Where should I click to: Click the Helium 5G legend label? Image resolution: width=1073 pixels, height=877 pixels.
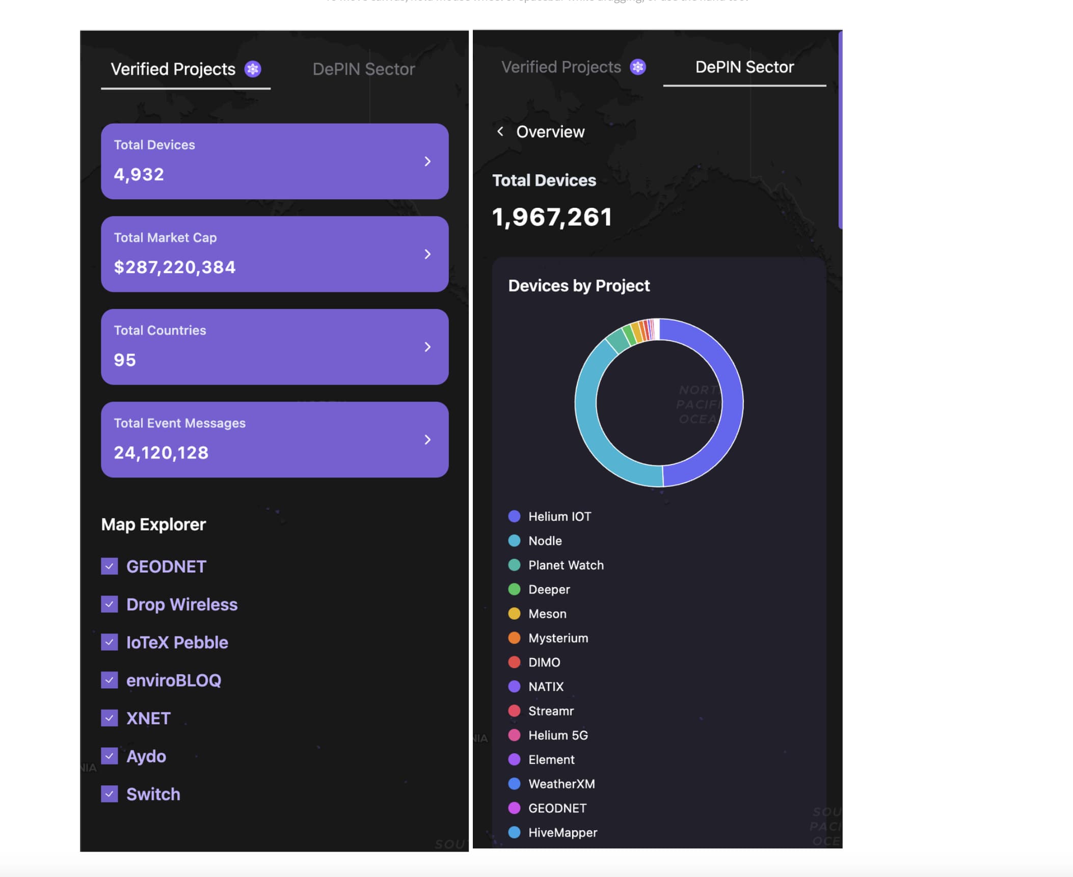click(558, 735)
